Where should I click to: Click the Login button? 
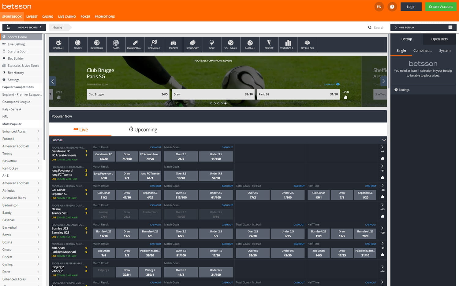411,7
